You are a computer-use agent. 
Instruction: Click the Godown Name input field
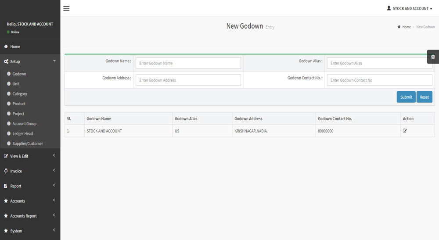pyautogui.click(x=188, y=63)
